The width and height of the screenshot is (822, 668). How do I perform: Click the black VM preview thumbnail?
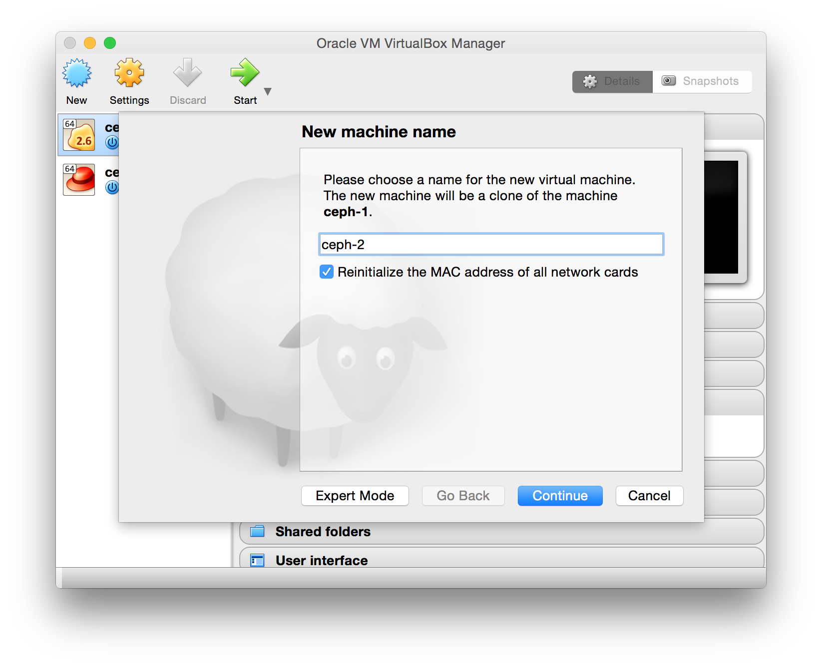click(721, 217)
